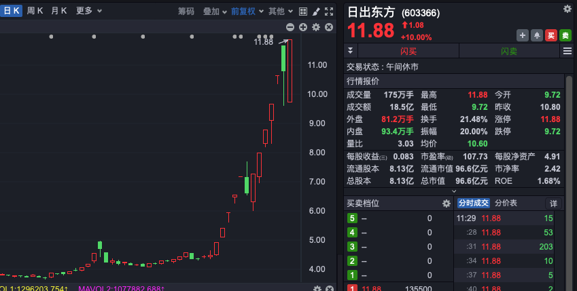Zoom in the K-line chart with plus icon

coord(303,27)
